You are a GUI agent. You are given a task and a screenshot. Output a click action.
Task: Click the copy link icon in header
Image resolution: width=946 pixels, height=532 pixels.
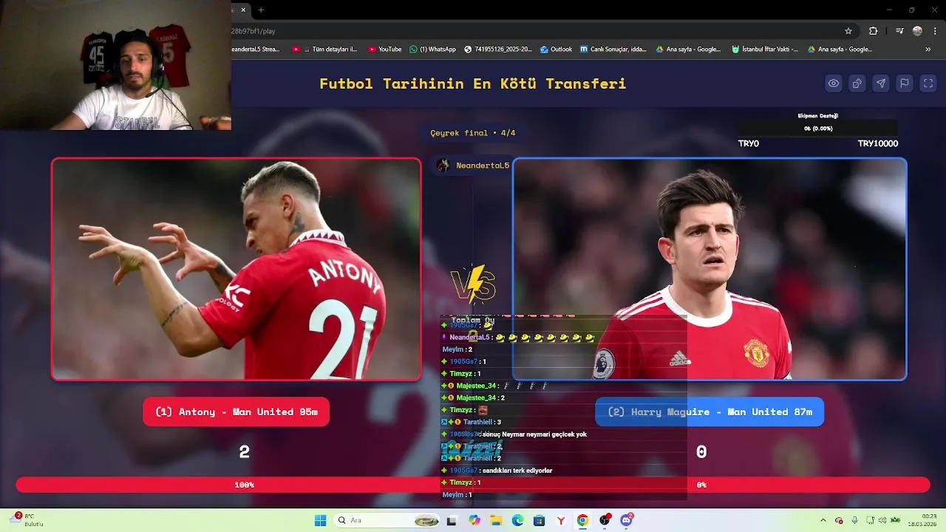[x=857, y=83]
